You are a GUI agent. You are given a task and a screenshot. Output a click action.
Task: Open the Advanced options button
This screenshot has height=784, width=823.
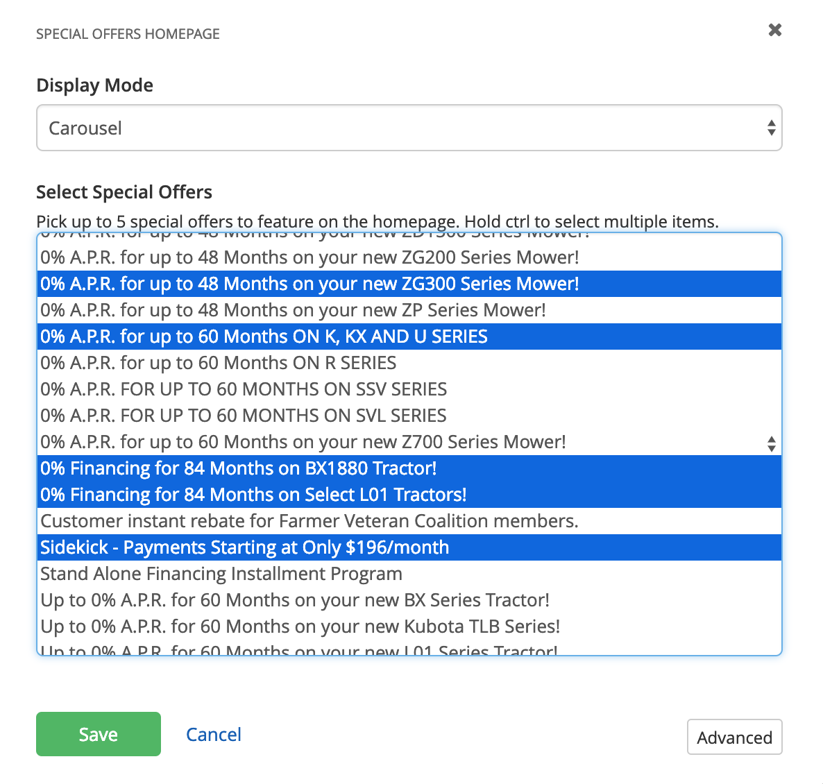(x=734, y=737)
